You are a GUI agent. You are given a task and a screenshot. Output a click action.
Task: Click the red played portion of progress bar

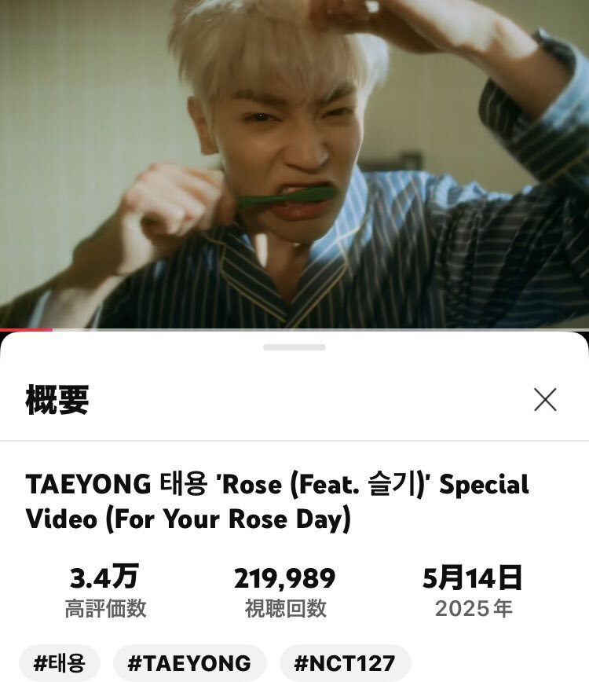point(26,330)
